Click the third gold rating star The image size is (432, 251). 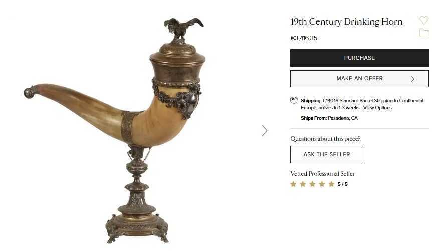pos(312,184)
